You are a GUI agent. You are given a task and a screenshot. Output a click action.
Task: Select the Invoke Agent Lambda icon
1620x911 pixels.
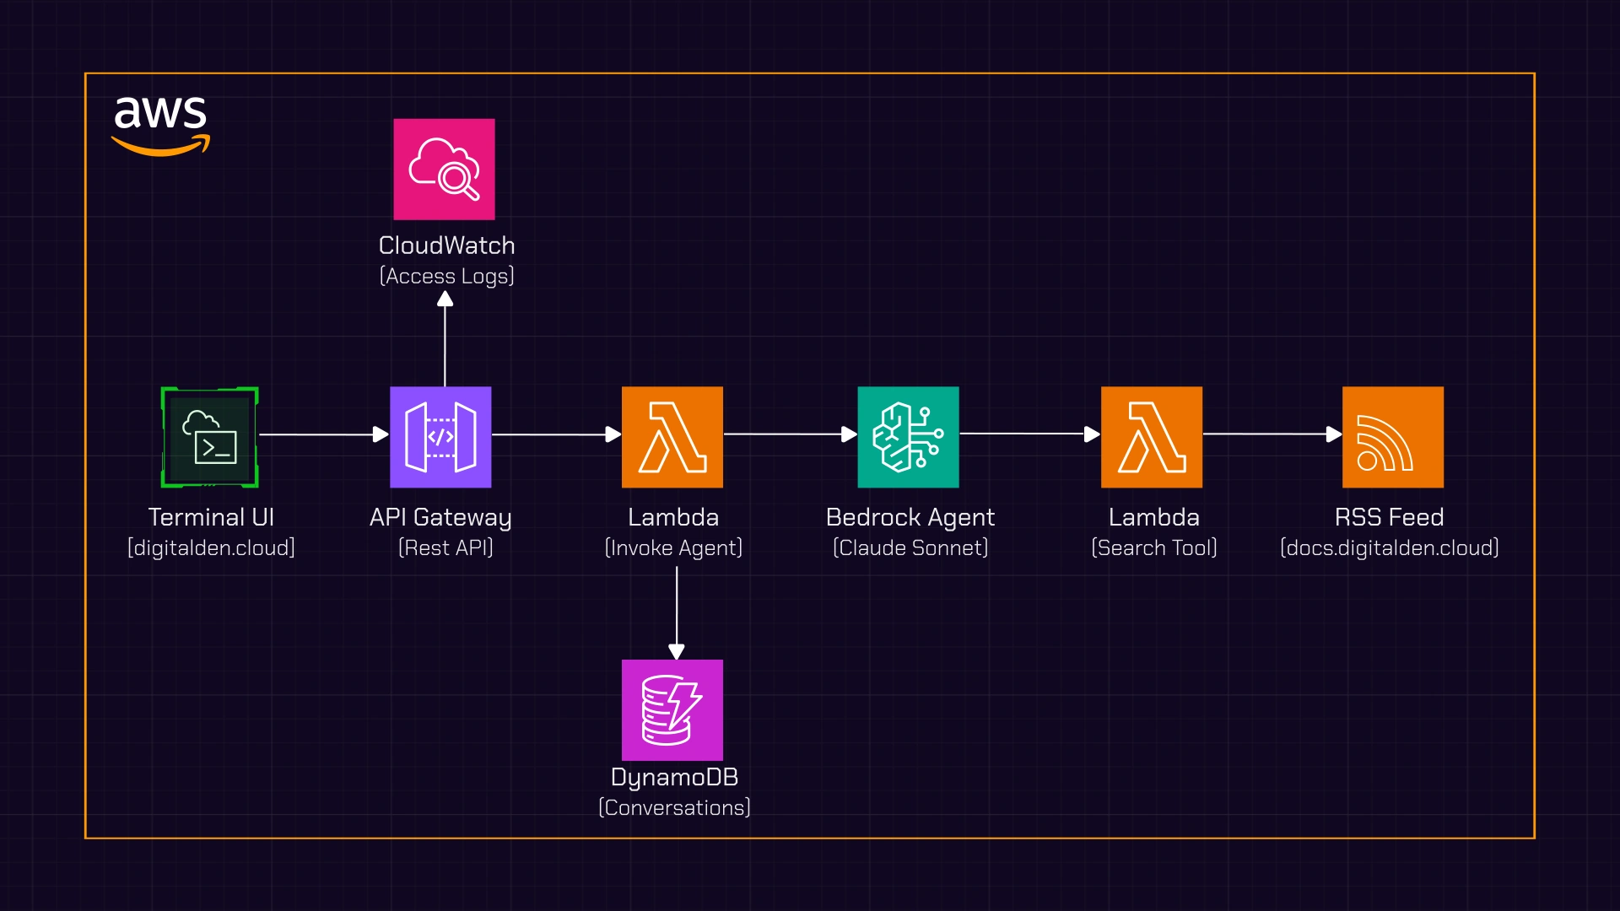[672, 437]
